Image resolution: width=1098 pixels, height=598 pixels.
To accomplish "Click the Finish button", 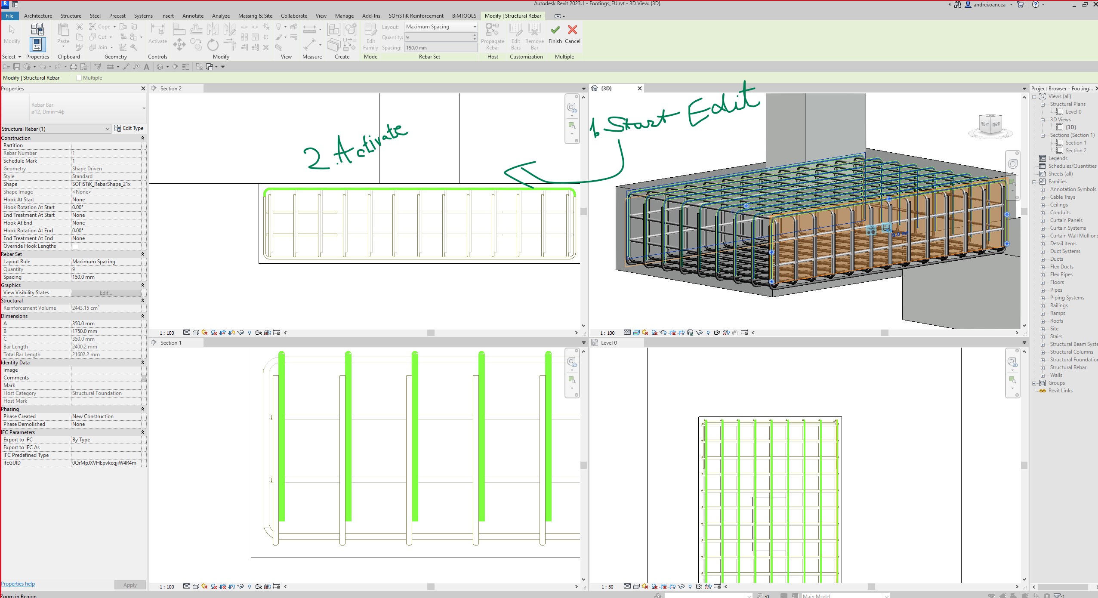I will point(555,34).
